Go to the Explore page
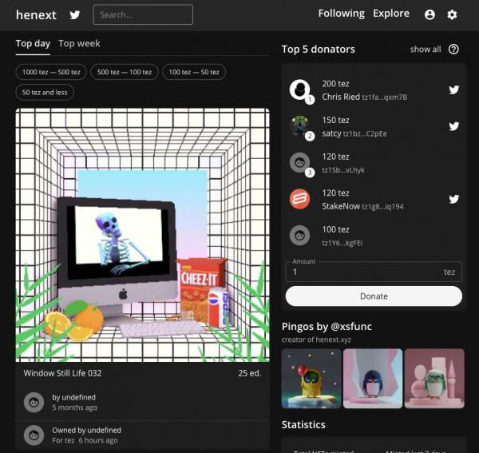479x453 pixels. pos(391,14)
